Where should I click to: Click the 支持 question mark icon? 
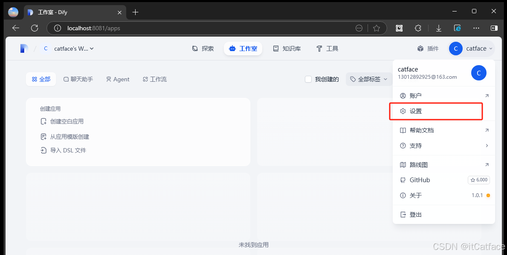pos(403,146)
